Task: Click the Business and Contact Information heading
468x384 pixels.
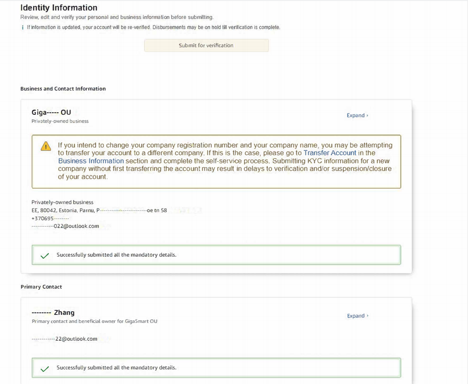Action: click(63, 89)
